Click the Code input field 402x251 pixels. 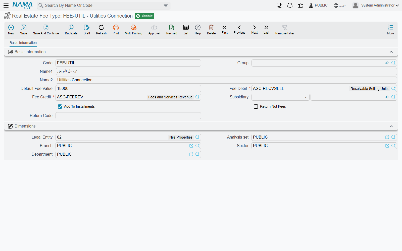128,63
